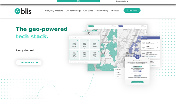Open the Our Technology menu
176x99 pixels.
tap(73, 11)
